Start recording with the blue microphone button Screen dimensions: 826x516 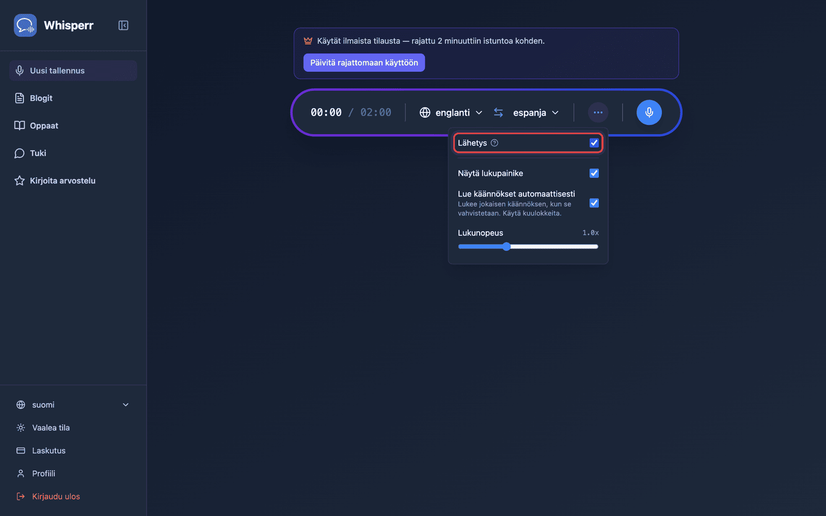pos(649,112)
